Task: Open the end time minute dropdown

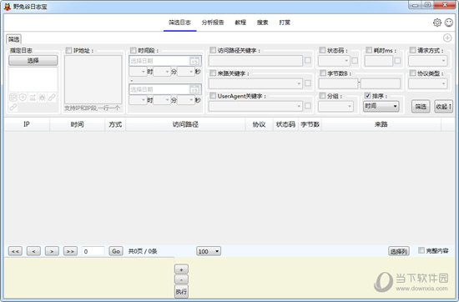Action: pyautogui.click(x=162, y=100)
